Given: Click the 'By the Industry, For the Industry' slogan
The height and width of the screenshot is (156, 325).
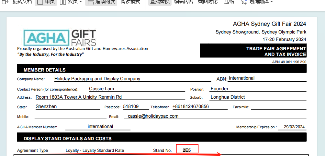Looking at the screenshot, I should click(x=50, y=54).
